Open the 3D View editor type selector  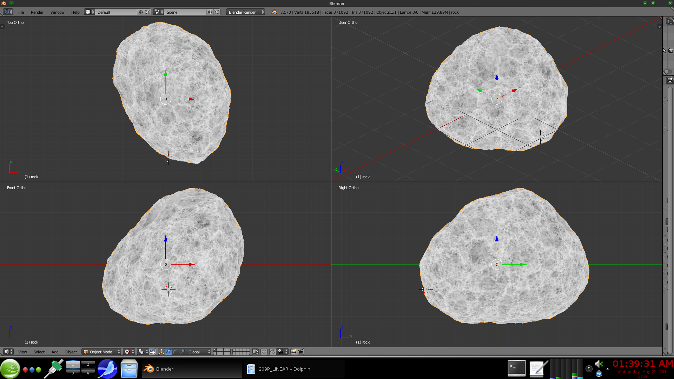[x=8, y=352]
